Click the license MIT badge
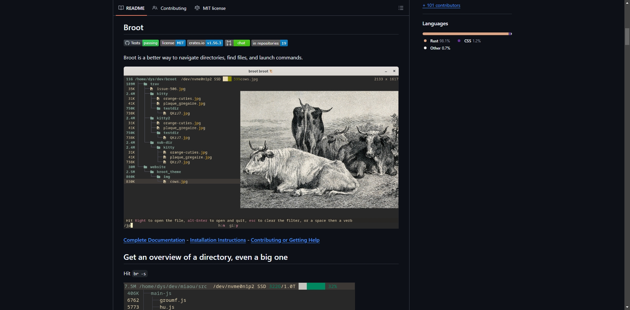The image size is (630, 310). tap(173, 43)
